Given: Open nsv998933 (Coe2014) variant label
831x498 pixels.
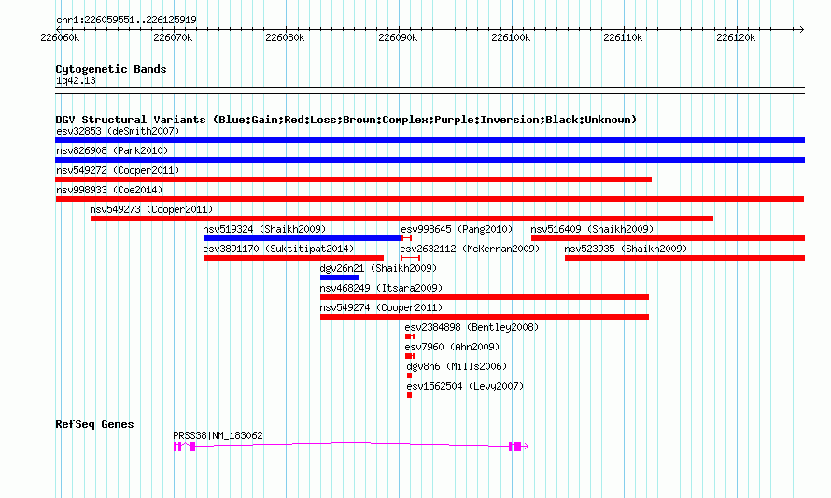Looking at the screenshot, I should [x=109, y=190].
